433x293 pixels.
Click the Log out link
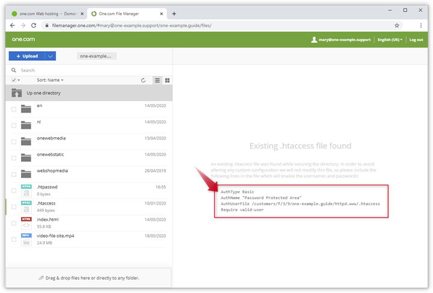pyautogui.click(x=416, y=40)
